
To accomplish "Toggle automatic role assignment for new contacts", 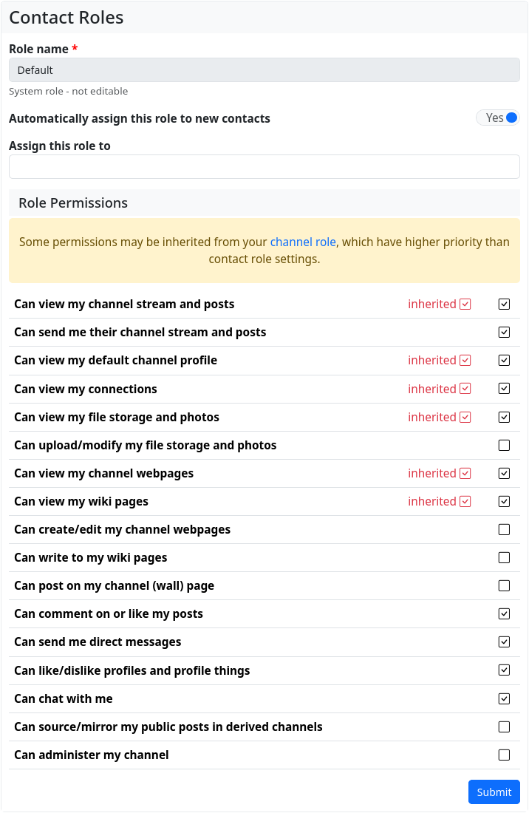I will pyautogui.click(x=510, y=118).
